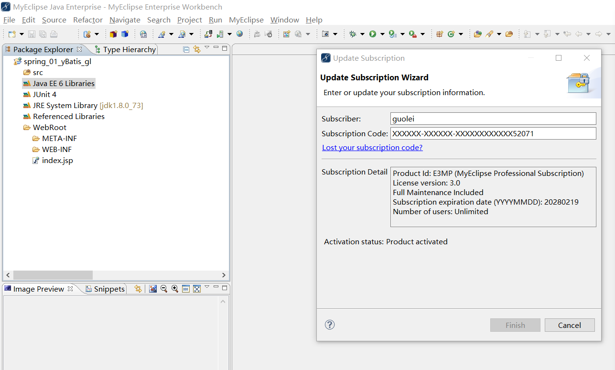This screenshot has width=615, height=370.
Task: Click the Run with list icon
Action: click(392, 34)
